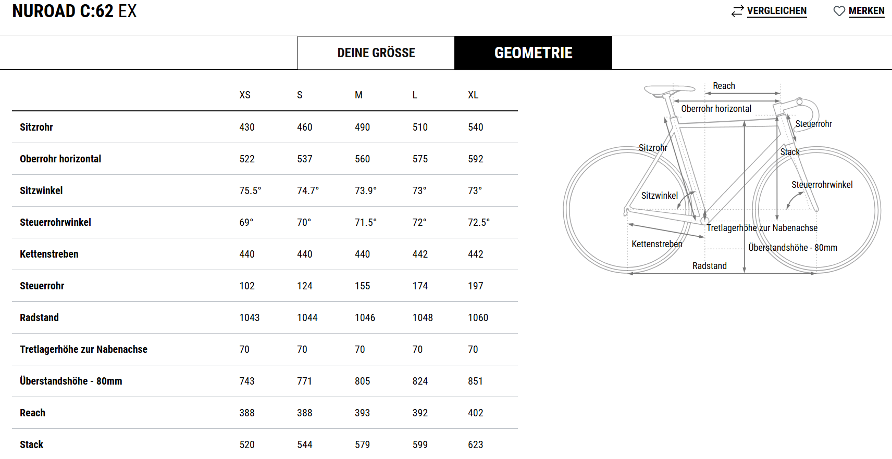
Task: Select the Reach row label in table
Action: (32, 413)
